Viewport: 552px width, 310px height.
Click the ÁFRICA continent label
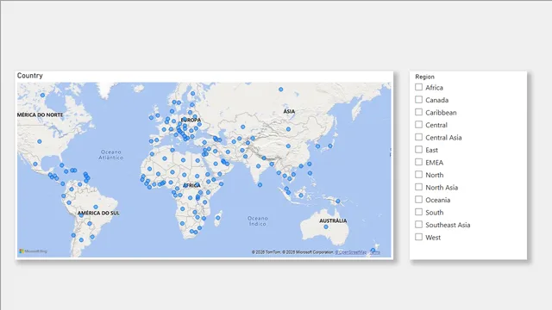pos(191,186)
